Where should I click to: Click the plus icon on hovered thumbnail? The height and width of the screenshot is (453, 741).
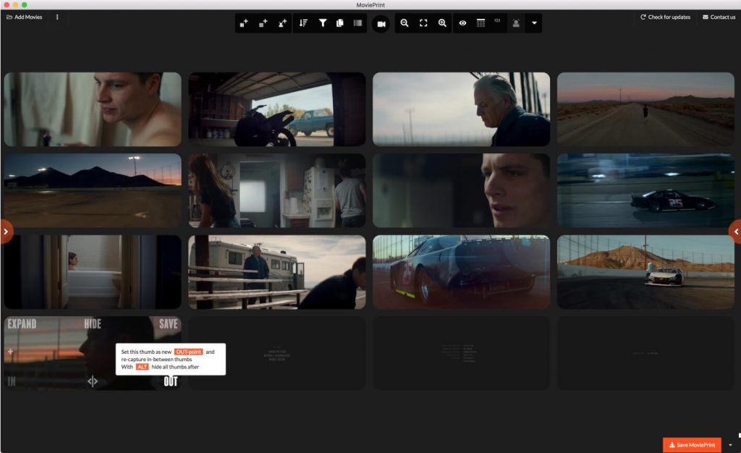10,352
